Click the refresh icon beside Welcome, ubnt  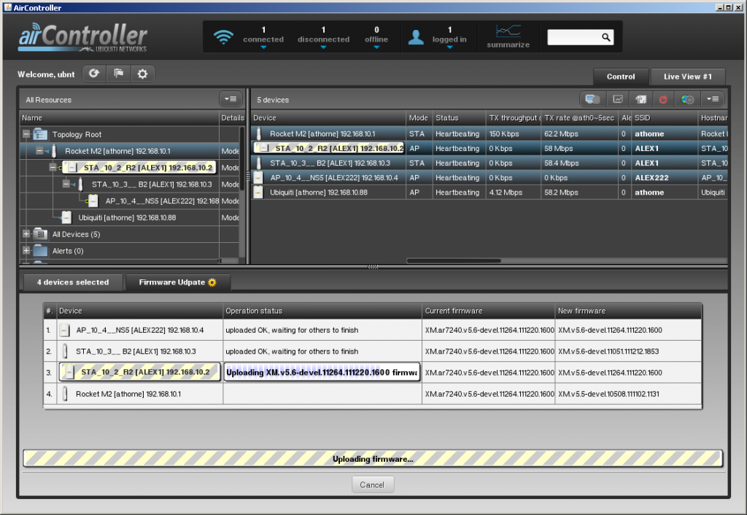94,74
